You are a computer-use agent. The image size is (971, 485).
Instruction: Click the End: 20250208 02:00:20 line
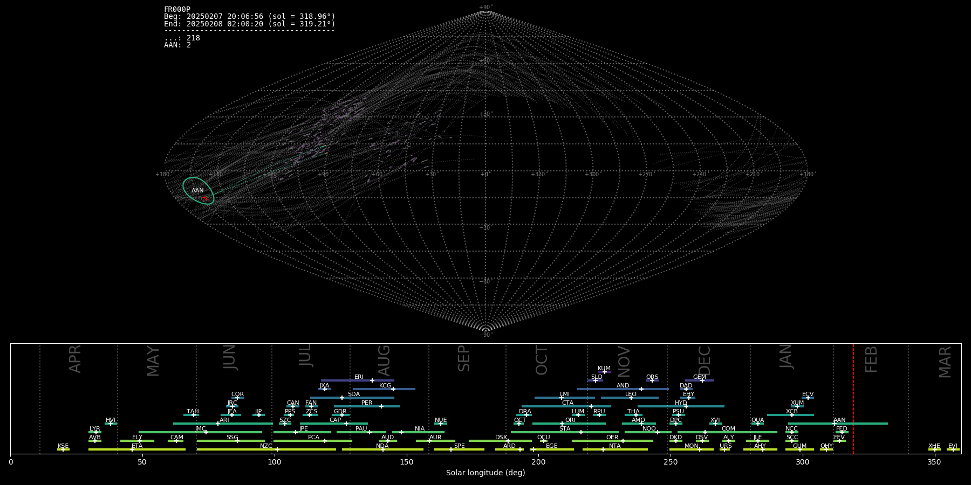[250, 24]
